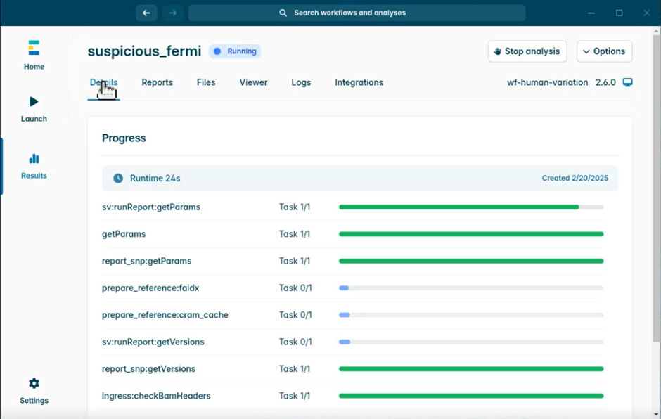The height and width of the screenshot is (419, 661).
Task: Click the back navigation arrow
Action: (x=146, y=13)
